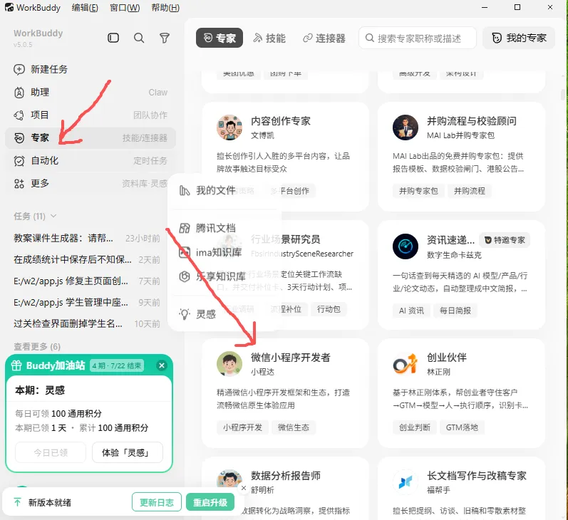
Task: Click the Buddy加油站 gift icon
Action: pyautogui.click(x=16, y=365)
